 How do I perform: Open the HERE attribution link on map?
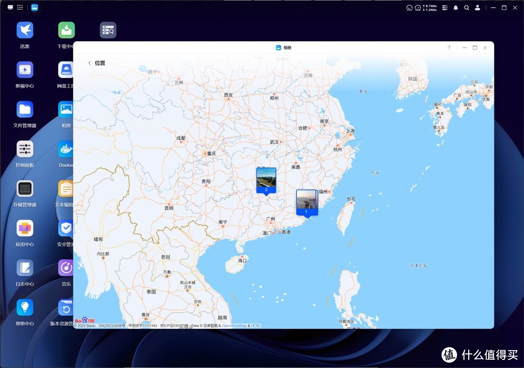tap(255, 326)
